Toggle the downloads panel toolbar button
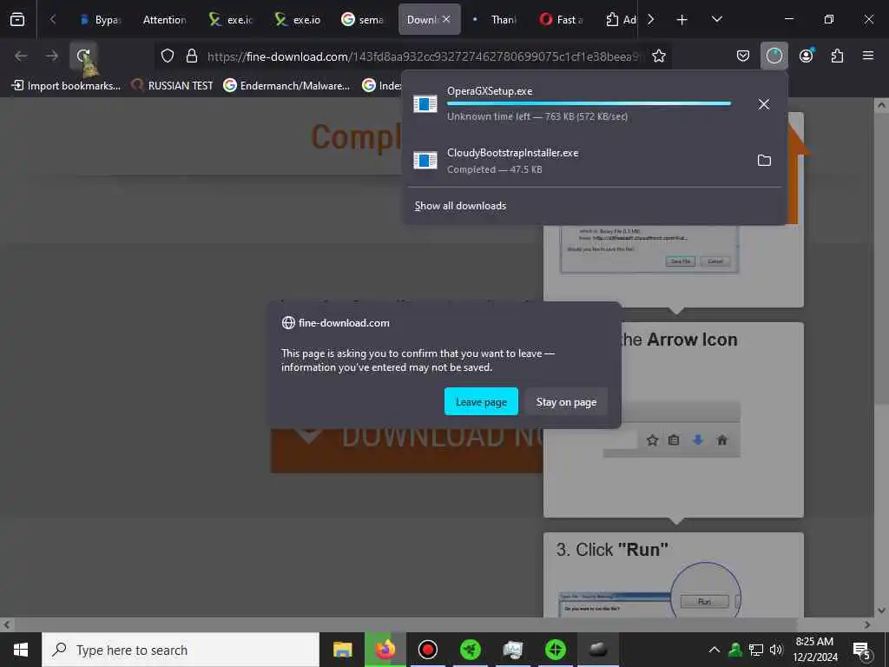The width and height of the screenshot is (889, 667). pyautogui.click(x=774, y=56)
